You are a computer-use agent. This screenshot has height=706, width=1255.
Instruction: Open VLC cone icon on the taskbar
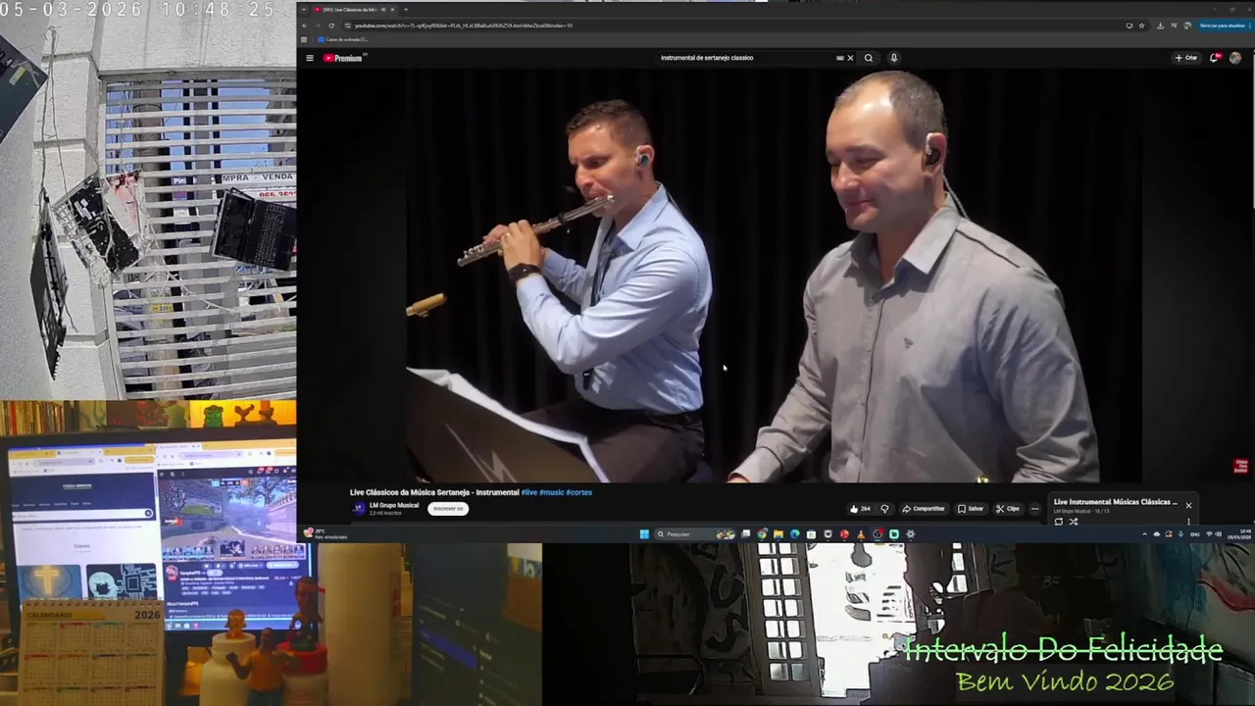[861, 534]
